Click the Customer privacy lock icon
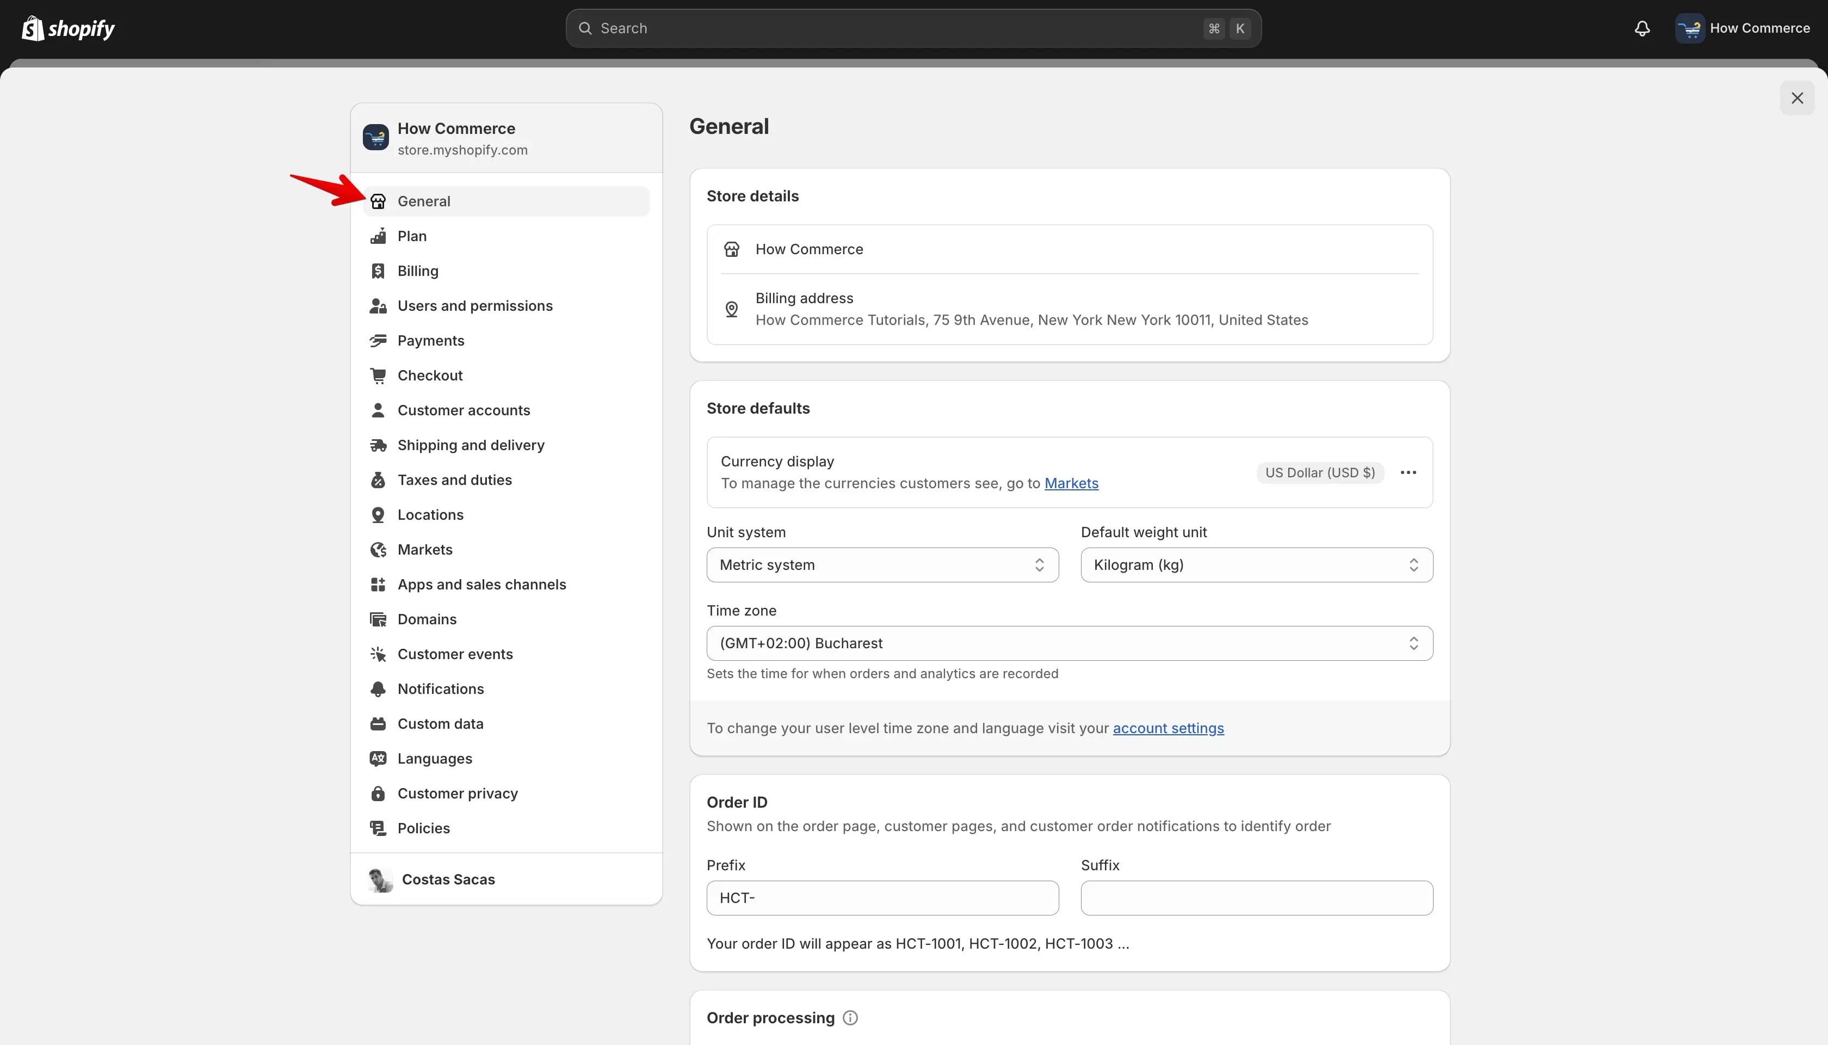The width and height of the screenshot is (1828, 1045). [x=378, y=794]
